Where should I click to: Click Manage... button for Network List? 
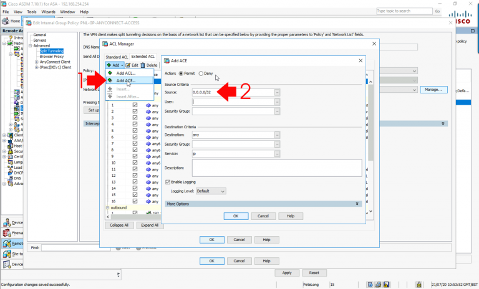[433, 90]
